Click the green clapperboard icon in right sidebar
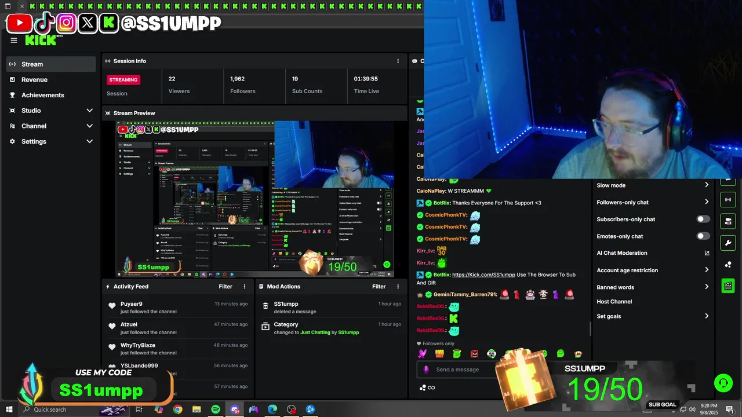 [728, 286]
